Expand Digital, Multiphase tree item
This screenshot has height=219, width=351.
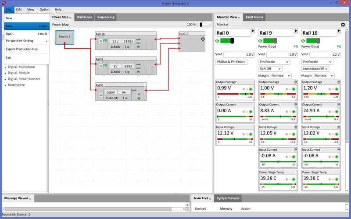[x=5, y=67]
